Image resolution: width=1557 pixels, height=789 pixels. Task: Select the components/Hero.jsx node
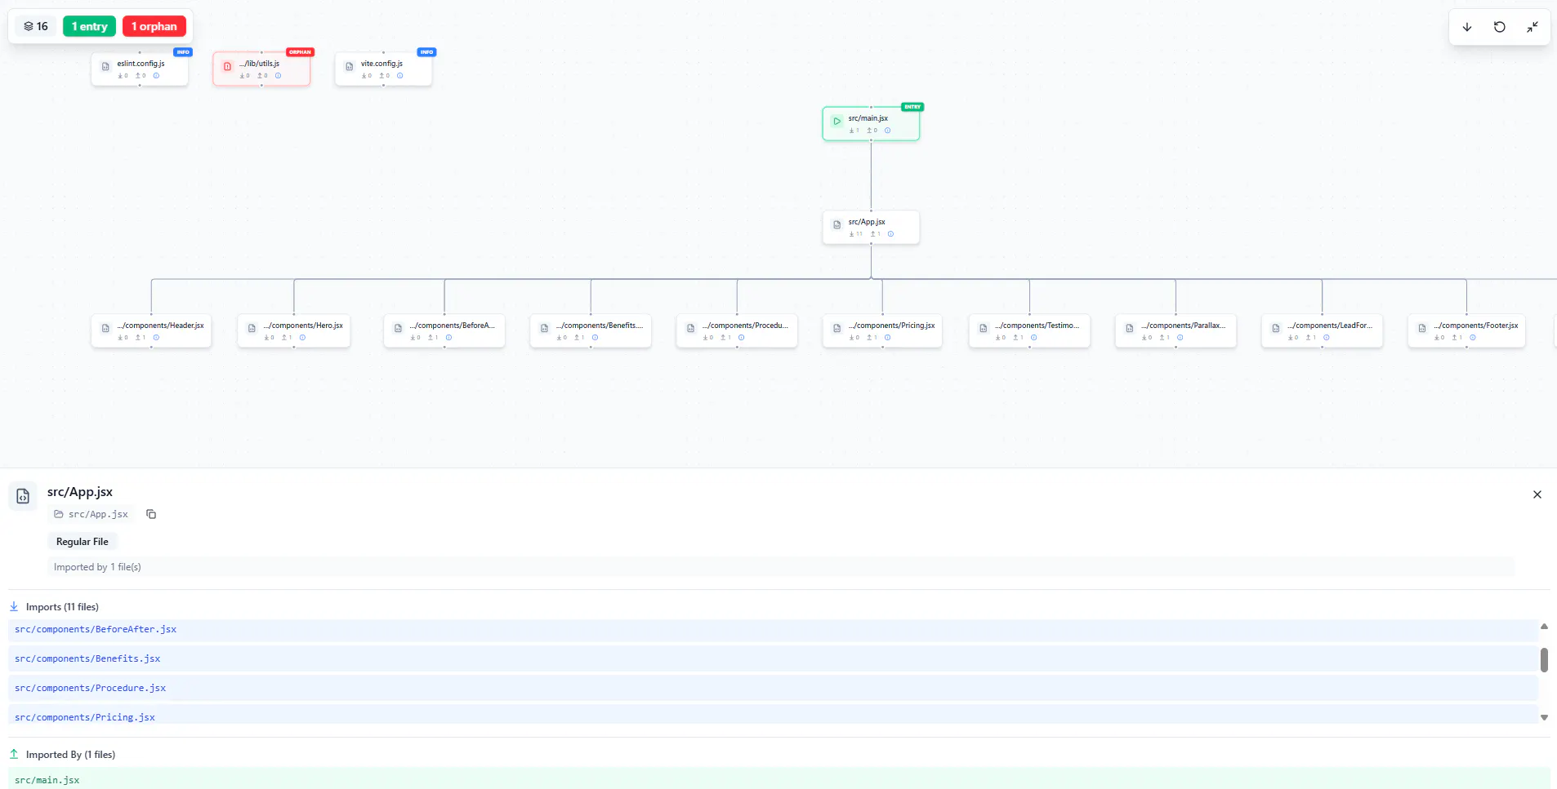(294, 330)
